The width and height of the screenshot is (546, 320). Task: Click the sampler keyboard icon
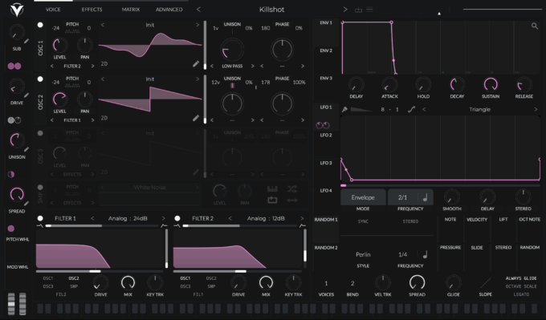(x=272, y=188)
